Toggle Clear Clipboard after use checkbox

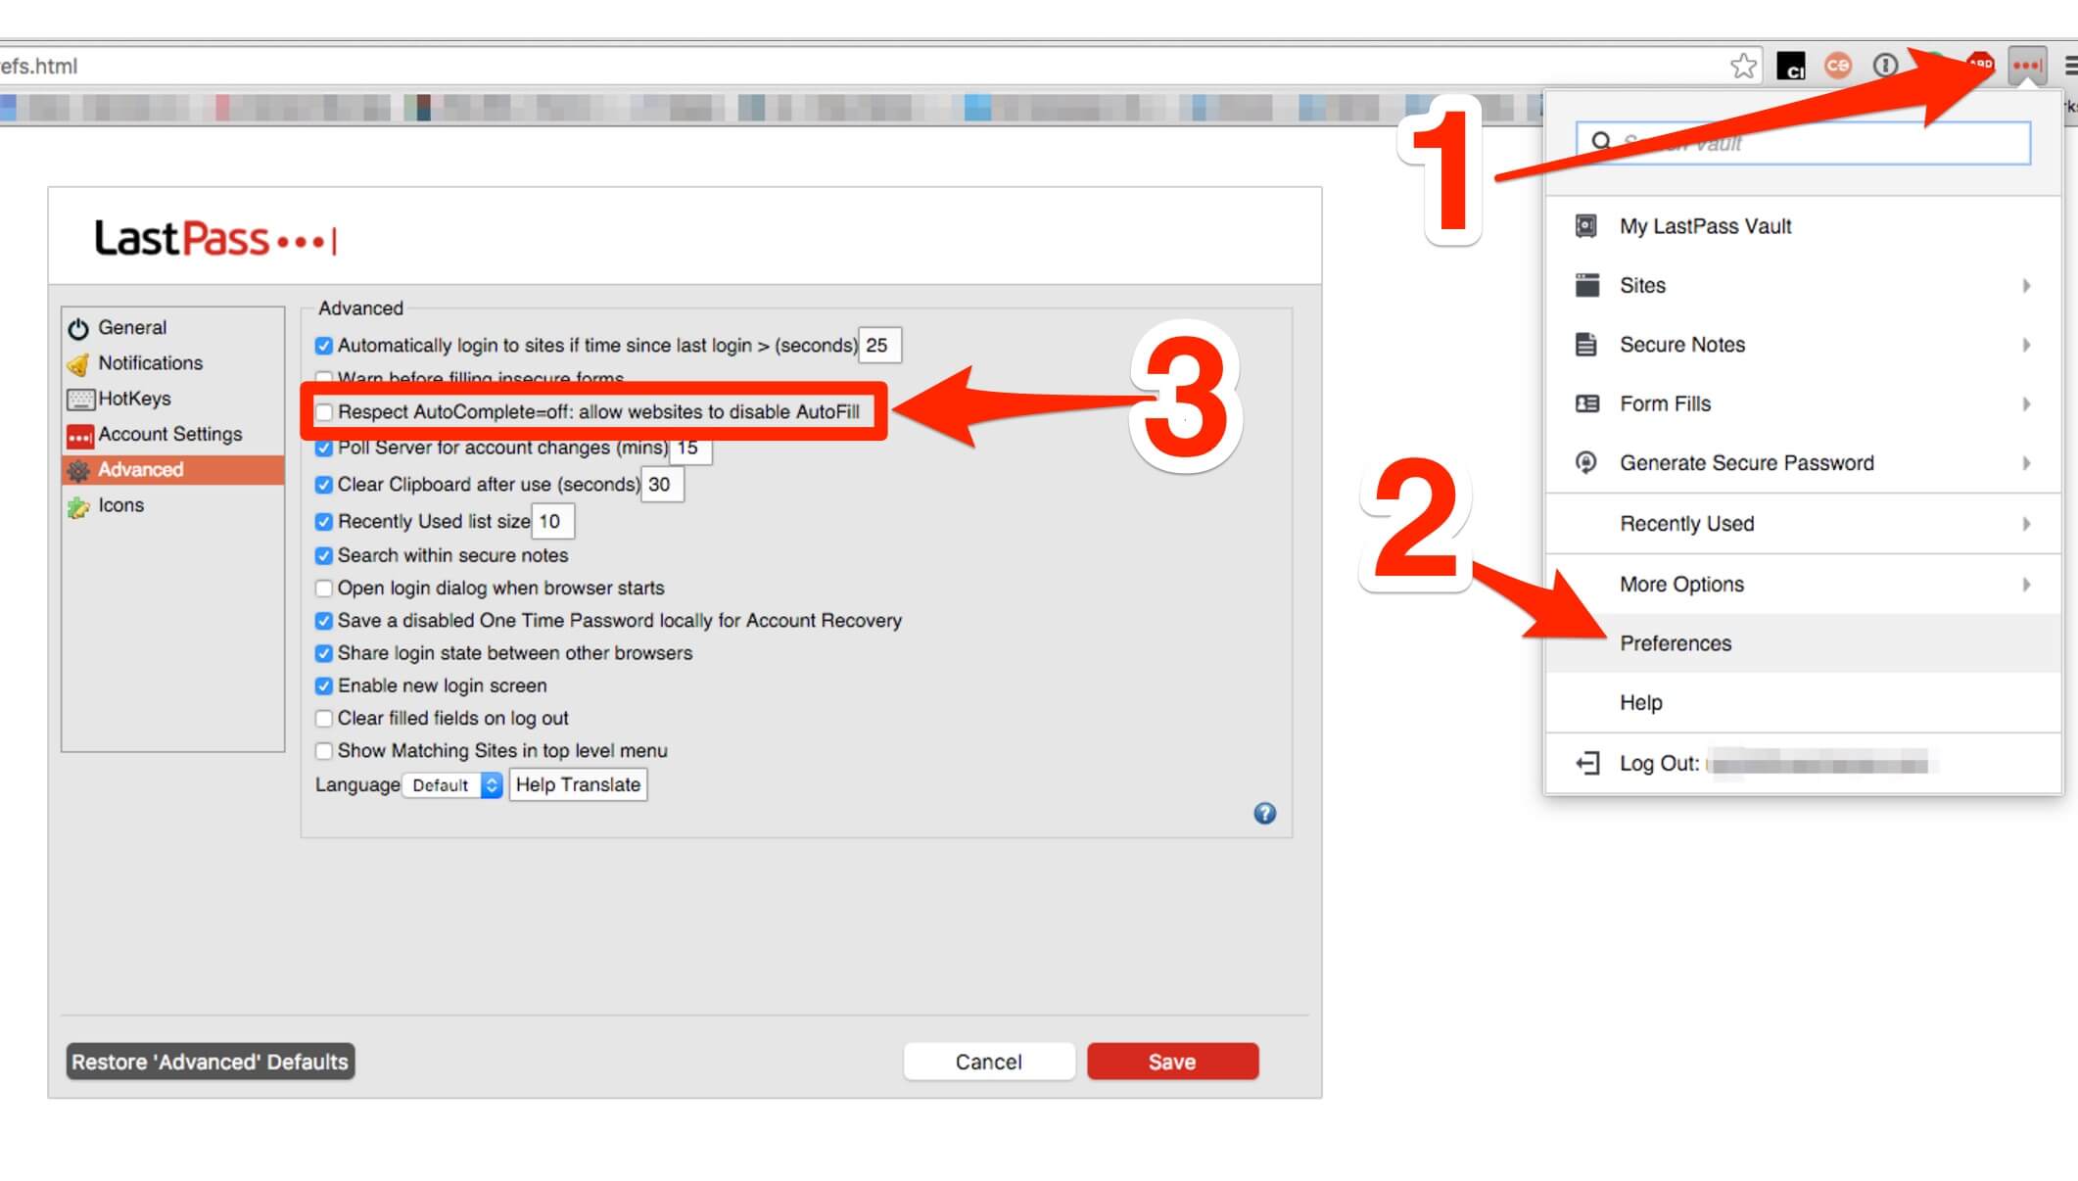(323, 485)
